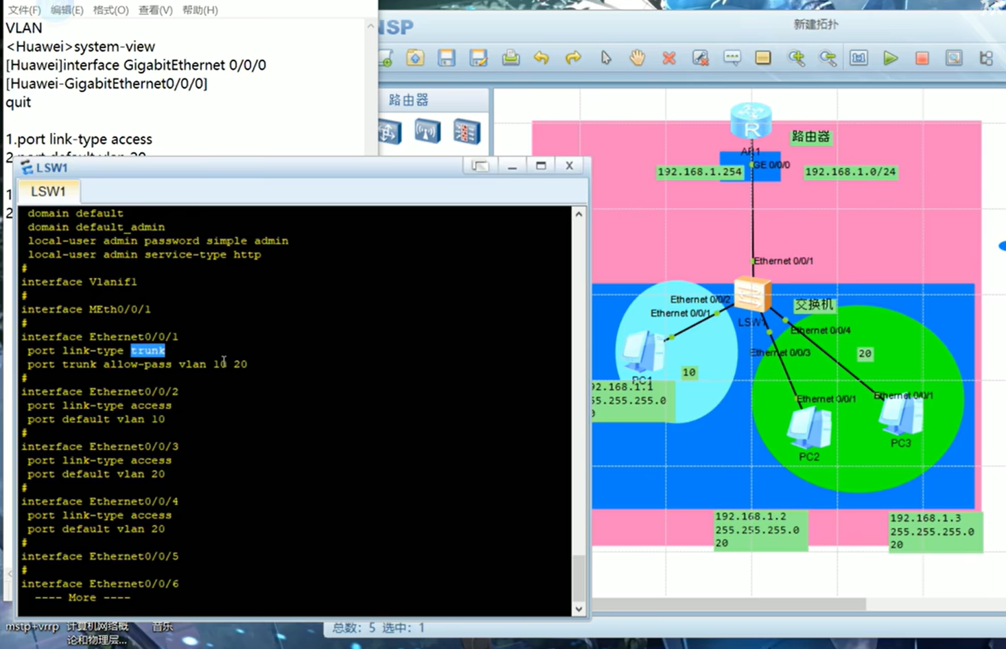The image size is (1006, 649).
Task: Select the AR1 router in topology
Action: (751, 121)
